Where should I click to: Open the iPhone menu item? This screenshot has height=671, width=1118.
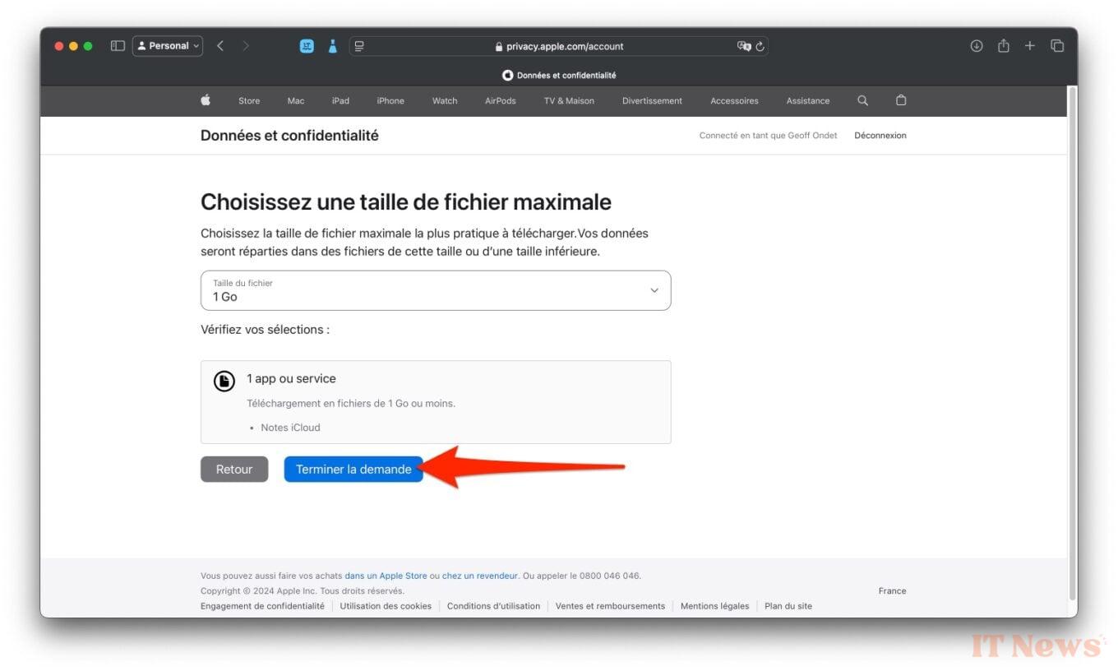tap(390, 101)
